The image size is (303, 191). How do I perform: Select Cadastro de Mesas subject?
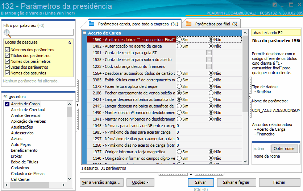tap(28, 174)
